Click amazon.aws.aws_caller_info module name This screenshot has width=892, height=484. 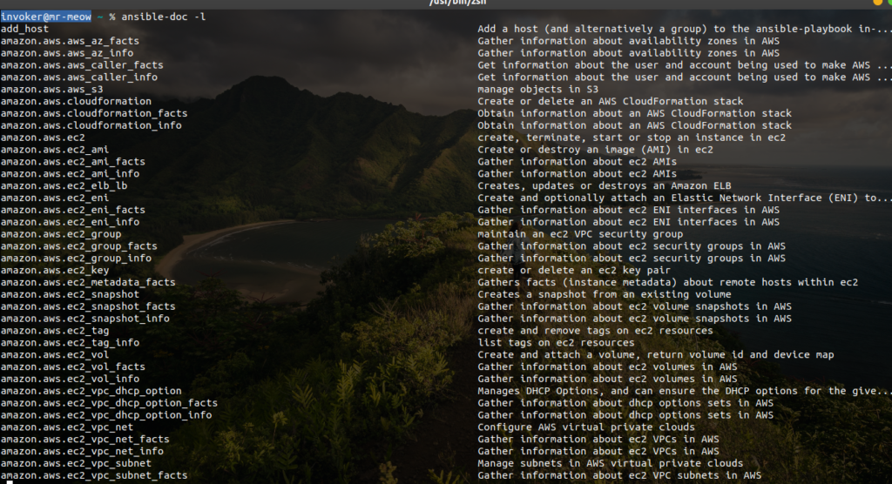79,77
